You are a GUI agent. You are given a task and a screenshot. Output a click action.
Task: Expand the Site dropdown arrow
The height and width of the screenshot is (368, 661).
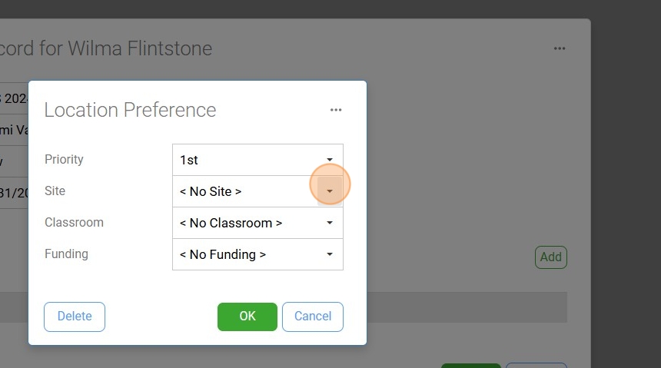pos(330,191)
